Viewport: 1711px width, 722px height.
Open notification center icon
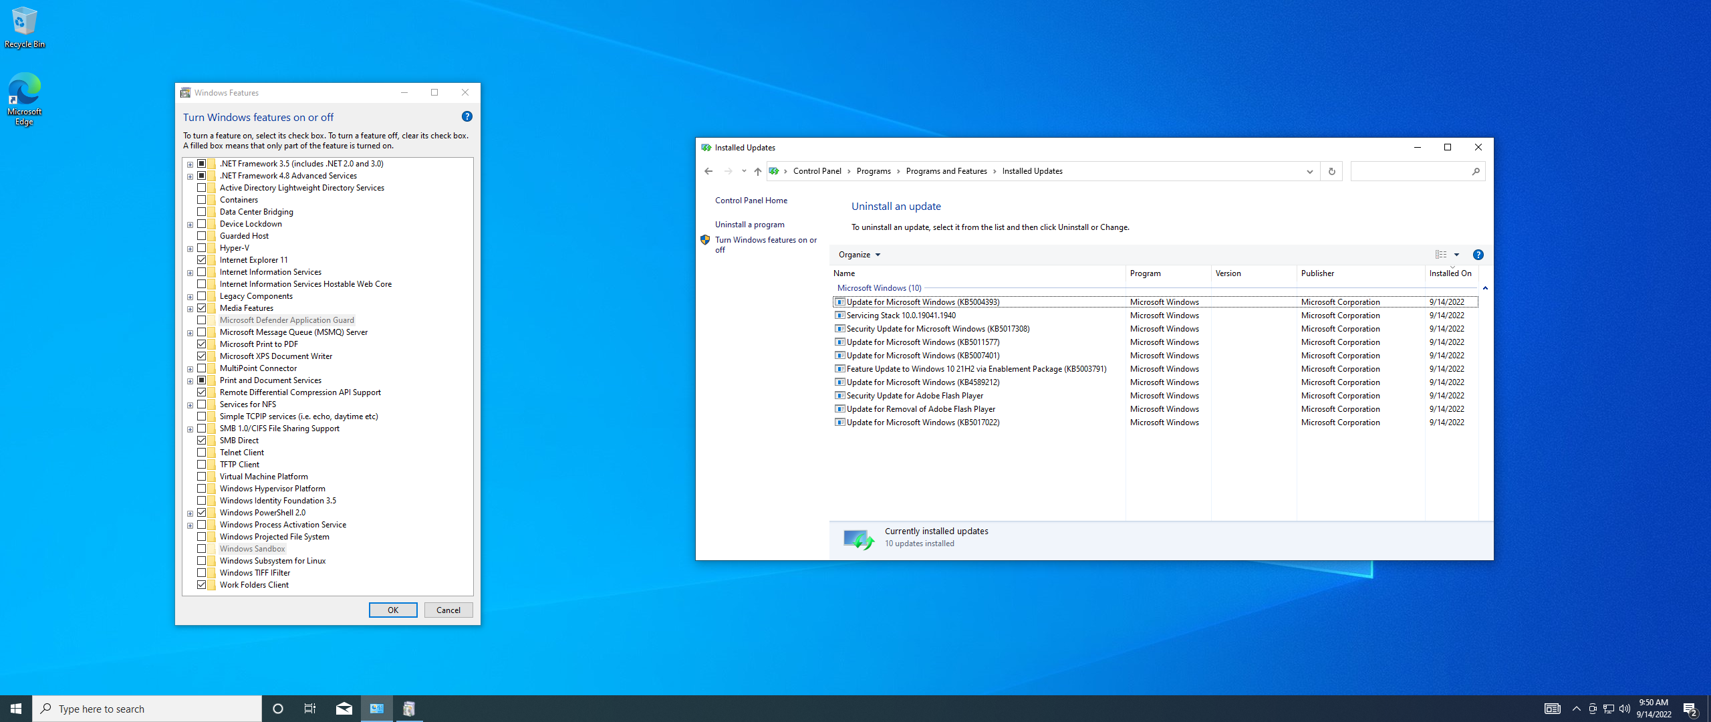[x=1691, y=709]
